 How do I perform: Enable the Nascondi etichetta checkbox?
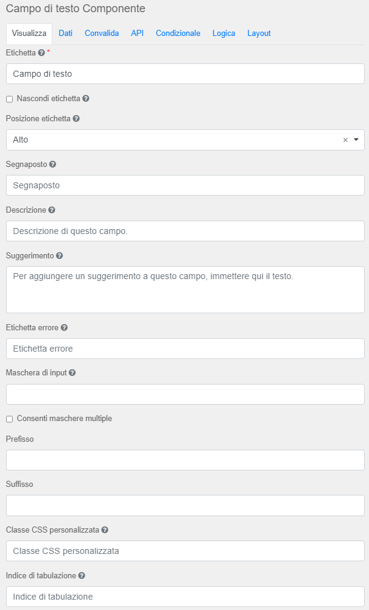tap(9, 99)
